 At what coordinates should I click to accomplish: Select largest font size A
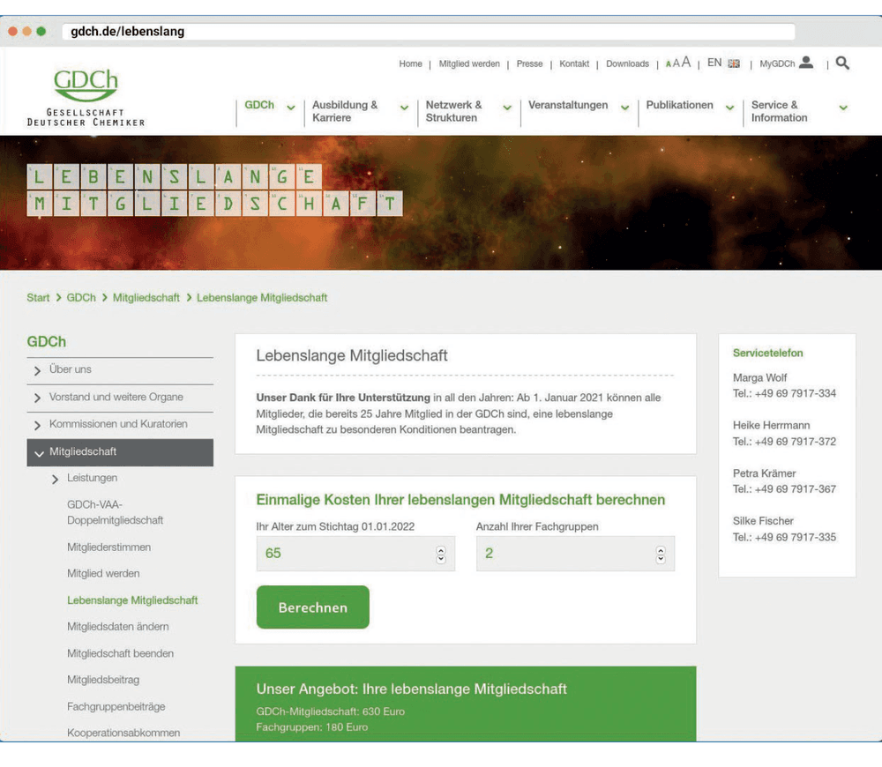point(685,62)
